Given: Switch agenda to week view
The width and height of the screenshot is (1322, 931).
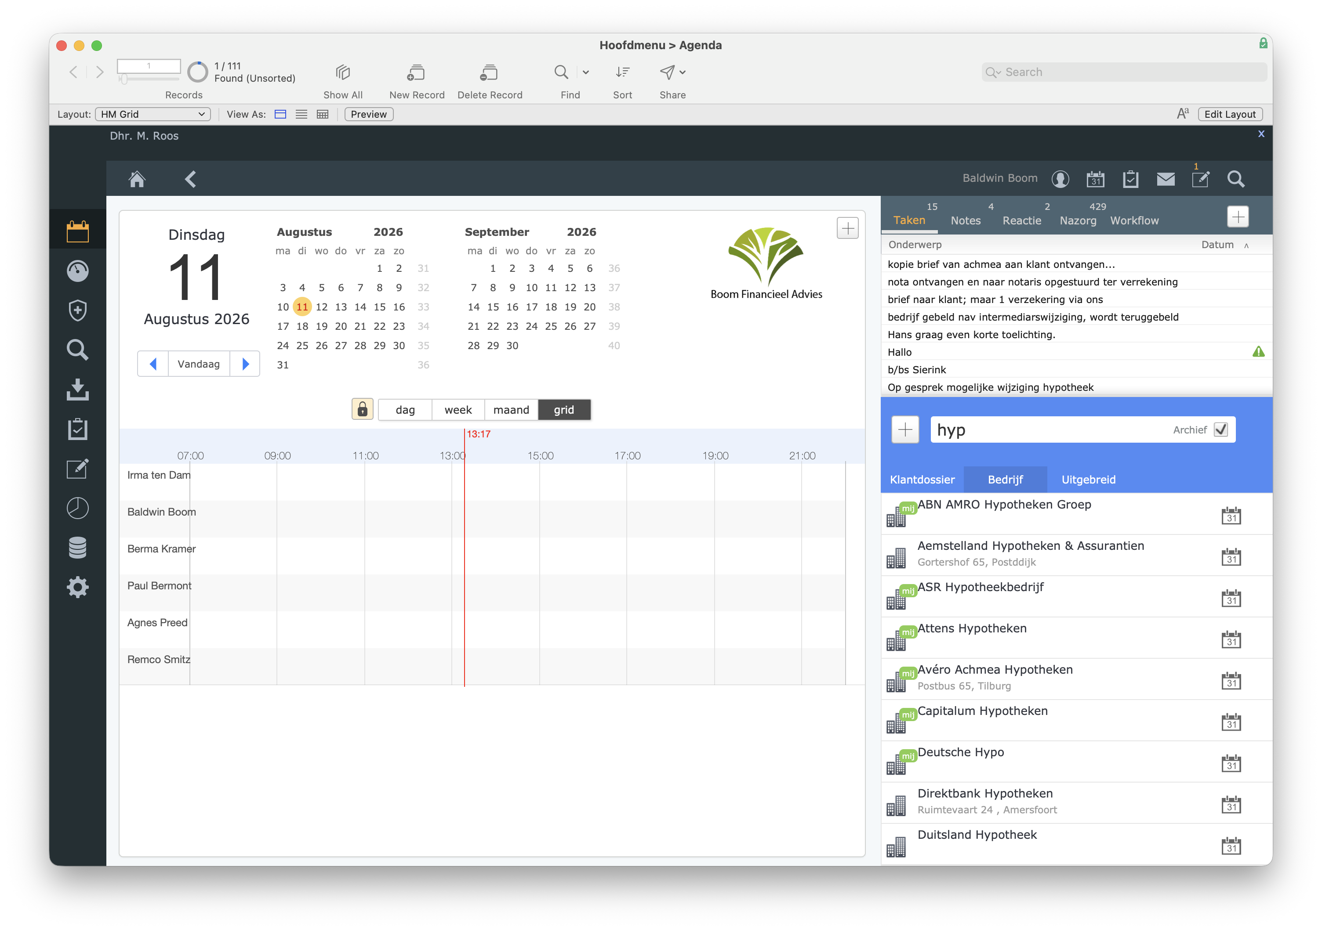Looking at the screenshot, I should point(458,410).
